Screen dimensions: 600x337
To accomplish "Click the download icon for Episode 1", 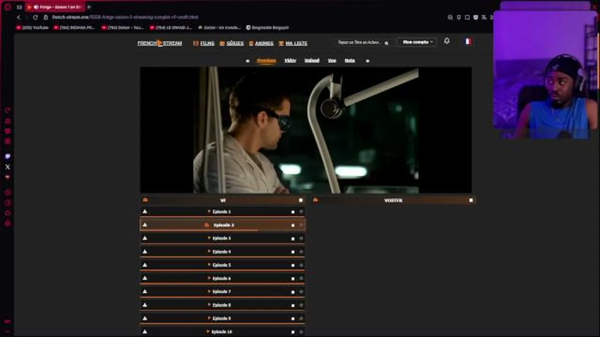I will point(145,212).
